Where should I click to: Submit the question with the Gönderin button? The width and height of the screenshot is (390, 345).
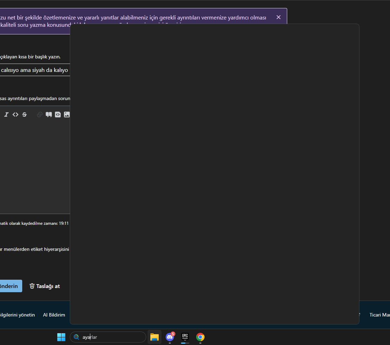[x=11, y=286]
